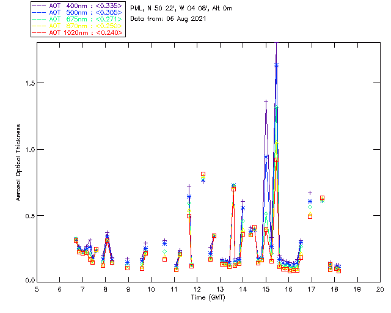The width and height of the screenshot is (391, 313).
Task: Click the AOT 1020nm legend entry
Action: (x=78, y=32)
